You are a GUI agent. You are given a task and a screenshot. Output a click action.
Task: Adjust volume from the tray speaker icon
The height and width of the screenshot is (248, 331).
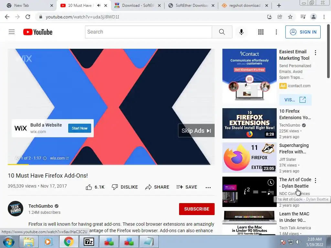(298, 242)
